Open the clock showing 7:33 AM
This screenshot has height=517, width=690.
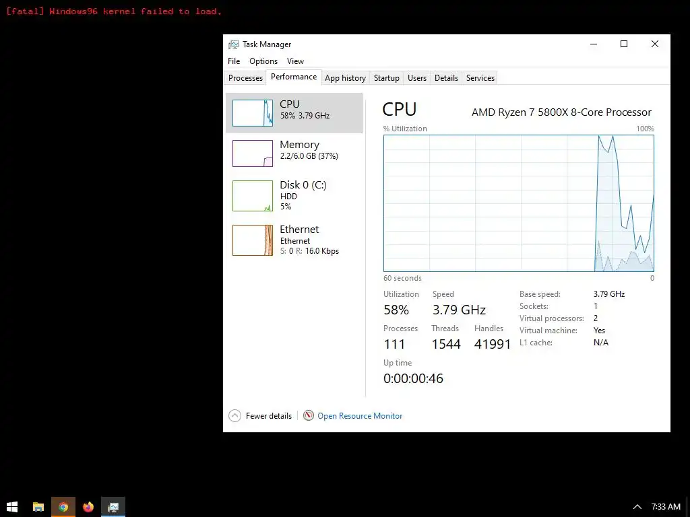click(666, 507)
